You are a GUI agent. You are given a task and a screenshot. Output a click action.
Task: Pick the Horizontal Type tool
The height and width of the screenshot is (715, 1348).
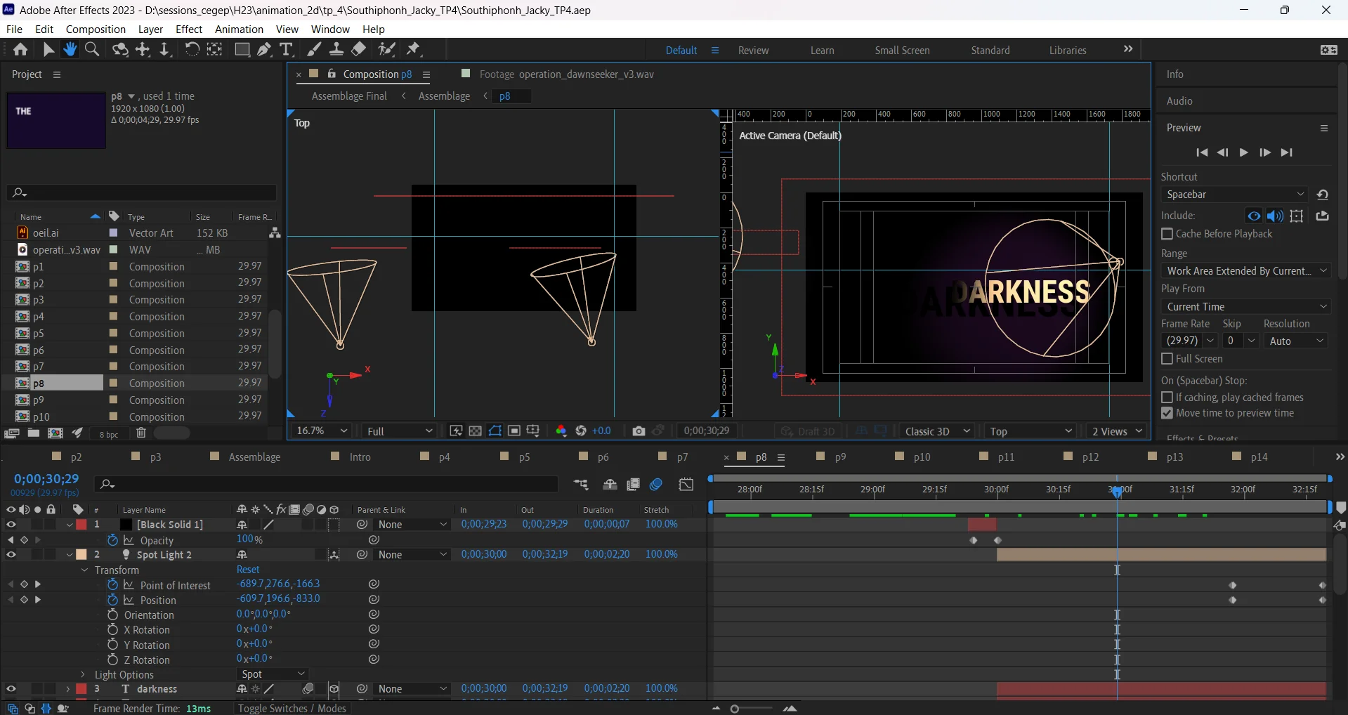pyautogui.click(x=285, y=49)
